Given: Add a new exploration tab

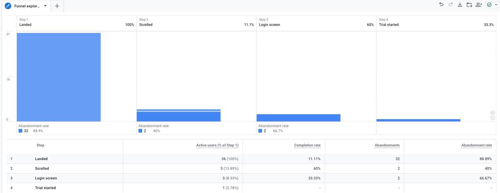Looking at the screenshot, I should (57, 6).
